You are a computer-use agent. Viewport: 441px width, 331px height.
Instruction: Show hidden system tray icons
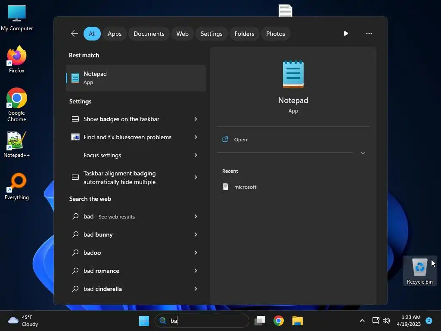coord(362,321)
